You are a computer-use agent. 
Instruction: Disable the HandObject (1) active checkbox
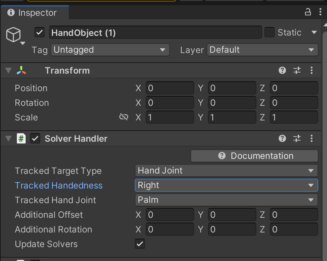pyautogui.click(x=40, y=32)
